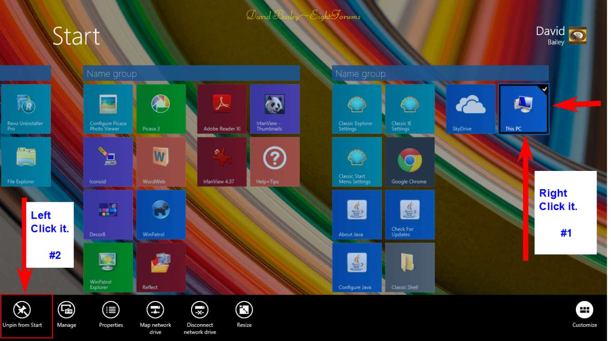Click the user account picture
611x341 pixels.
tap(578, 36)
